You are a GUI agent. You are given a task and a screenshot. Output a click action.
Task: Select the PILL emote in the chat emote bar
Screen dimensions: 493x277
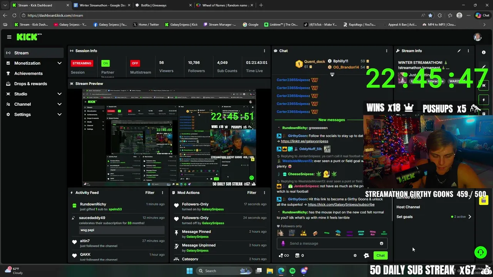[x=338, y=233]
